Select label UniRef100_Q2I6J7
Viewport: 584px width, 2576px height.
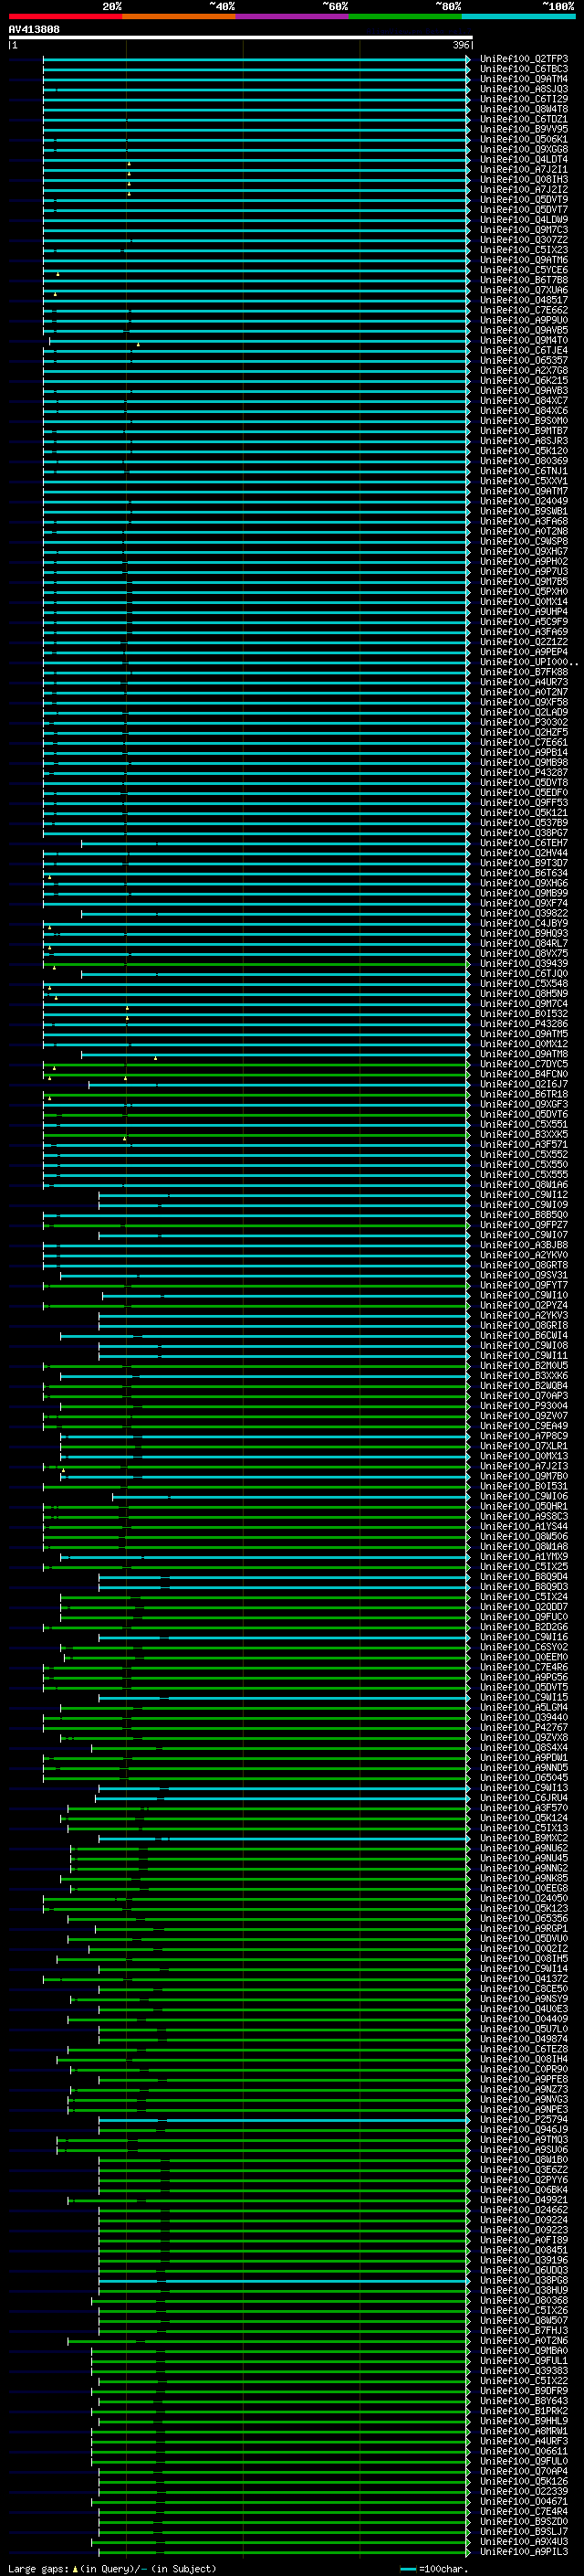pos(524,1084)
